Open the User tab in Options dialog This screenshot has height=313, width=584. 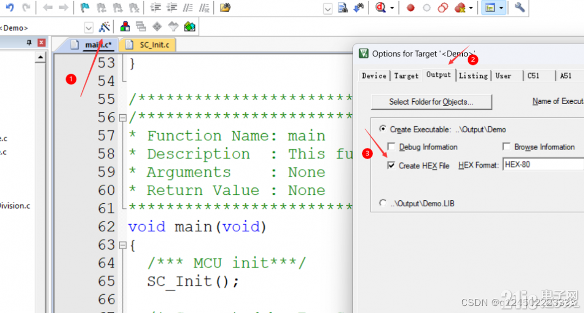[x=503, y=76]
